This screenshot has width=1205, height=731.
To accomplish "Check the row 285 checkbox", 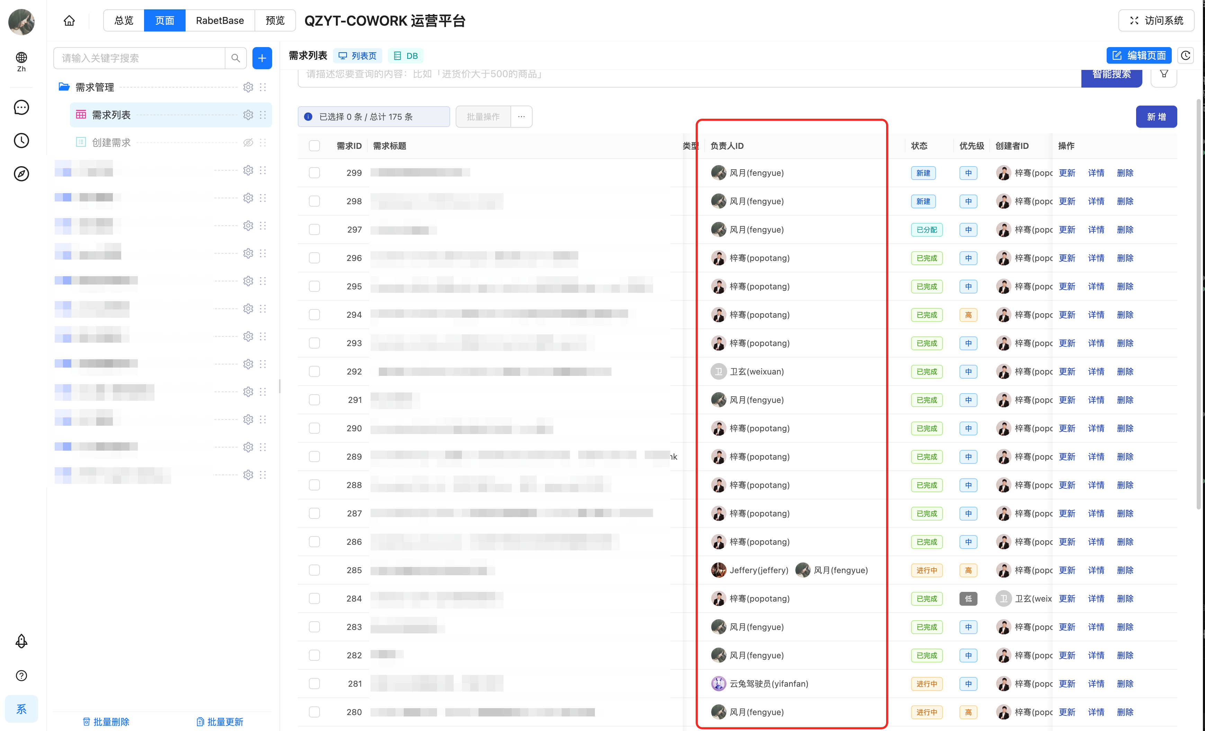I will [x=314, y=570].
